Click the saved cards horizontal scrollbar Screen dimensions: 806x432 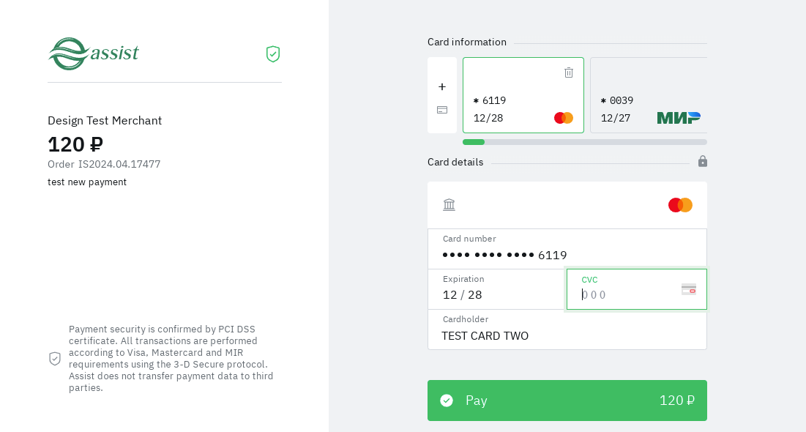(585, 142)
